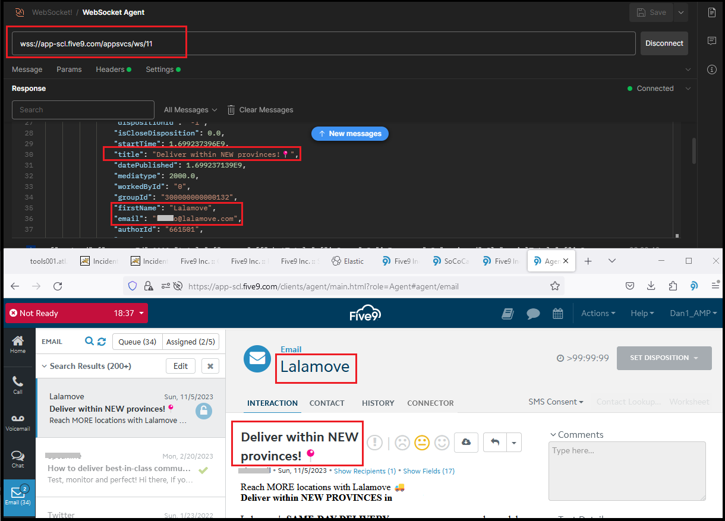This screenshot has height=521, width=725.
Task: Open the comments icon in Postman sidebar
Action: [x=711, y=41]
